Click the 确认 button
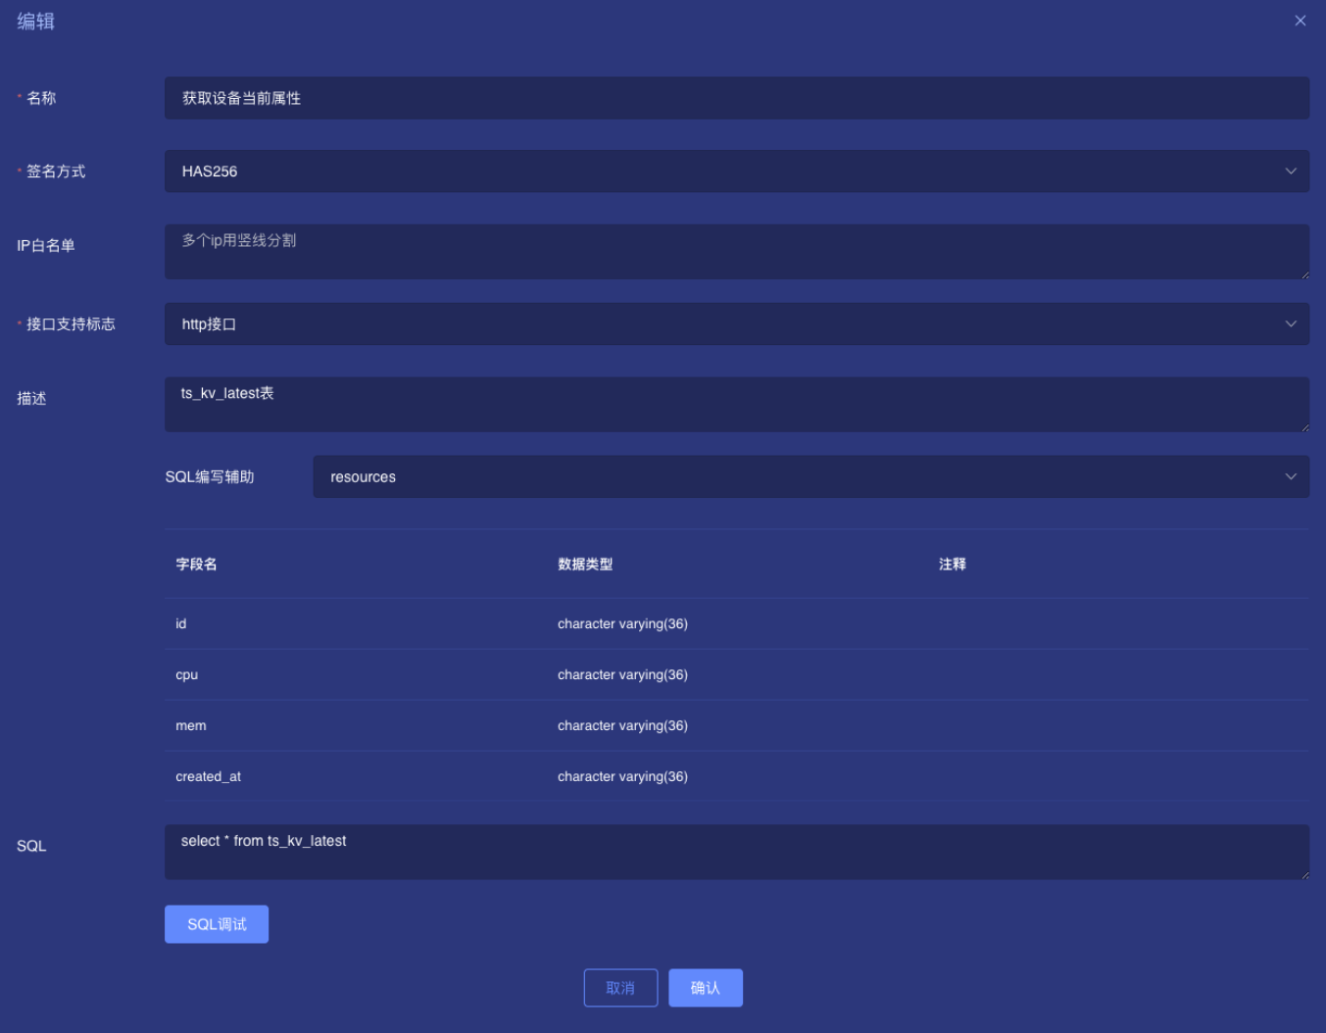 point(706,988)
